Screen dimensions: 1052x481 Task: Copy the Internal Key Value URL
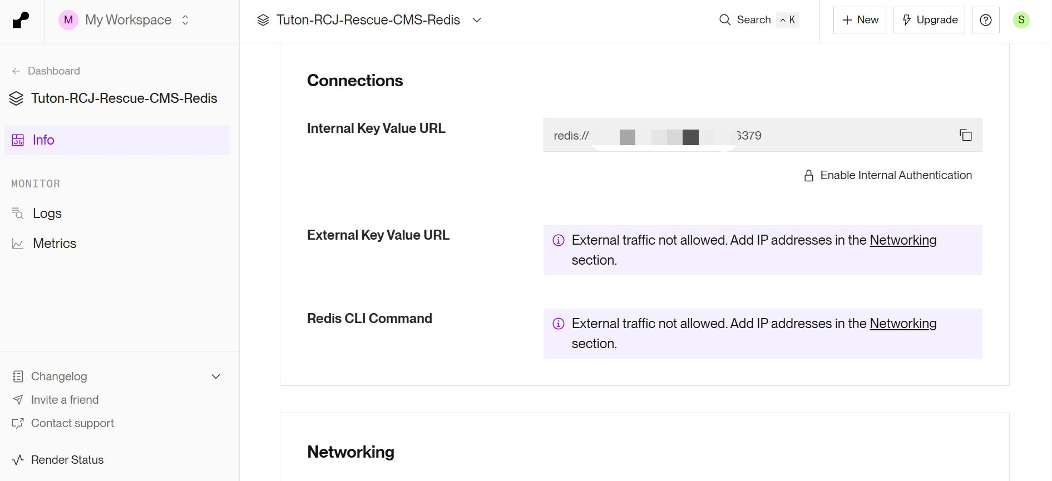click(965, 135)
